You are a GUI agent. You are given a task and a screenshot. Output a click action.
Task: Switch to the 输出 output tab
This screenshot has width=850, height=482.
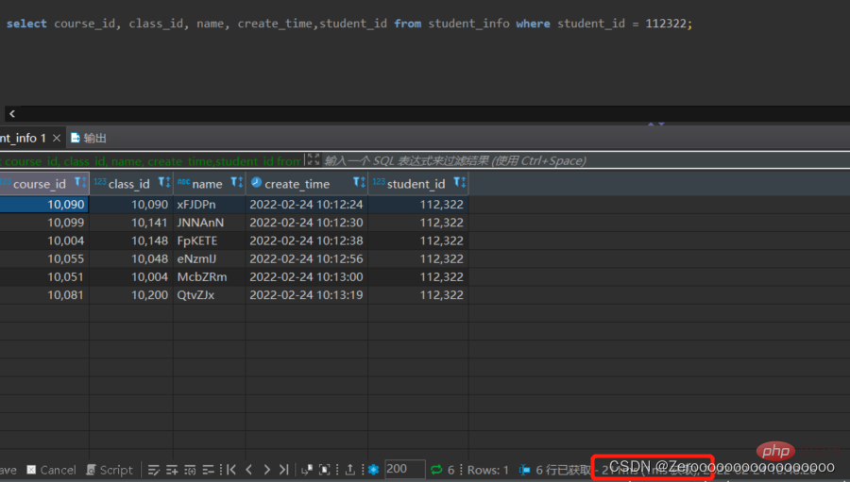(89, 138)
